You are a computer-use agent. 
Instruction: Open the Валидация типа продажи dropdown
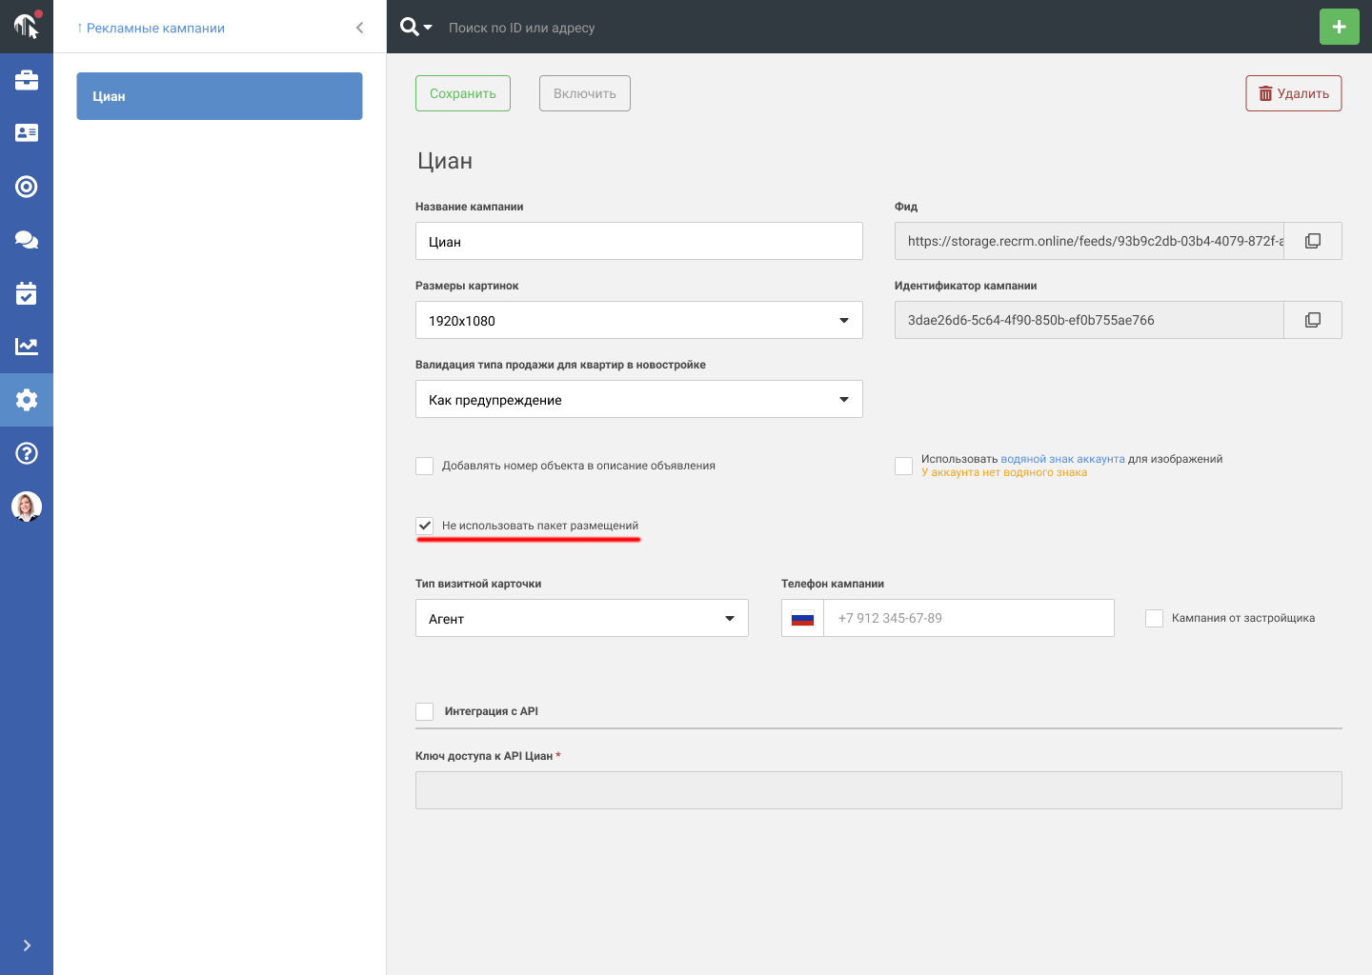639,399
